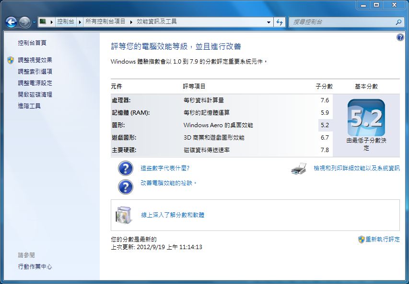Screen dimensions: 409x284
Task: Select 控制台 in the address breadcrumb
Action: pos(66,22)
